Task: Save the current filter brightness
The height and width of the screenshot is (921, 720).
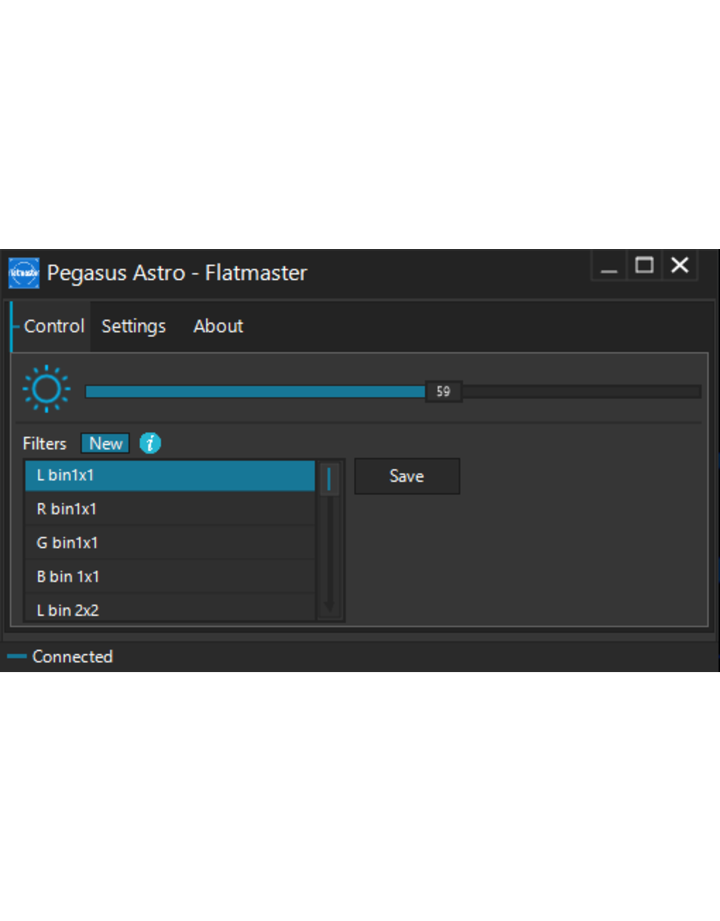Action: pos(407,476)
